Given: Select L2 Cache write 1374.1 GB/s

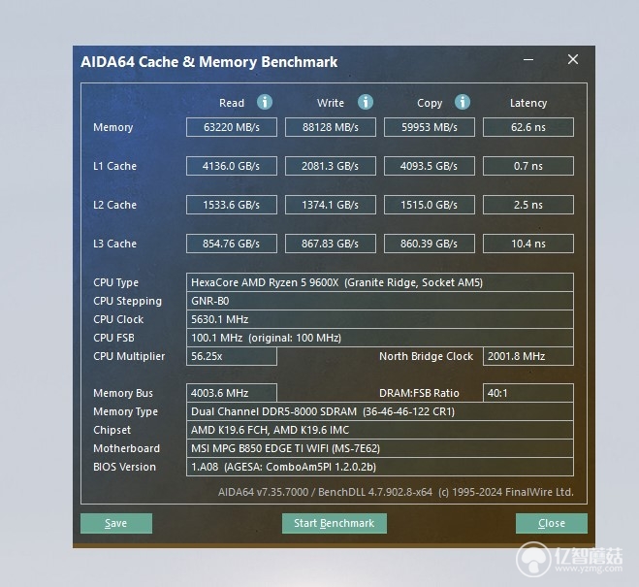Looking at the screenshot, I should click(331, 205).
